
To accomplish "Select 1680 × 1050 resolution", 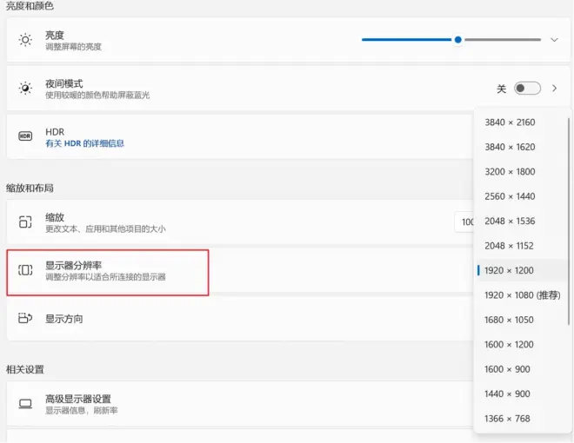I will [521, 320].
